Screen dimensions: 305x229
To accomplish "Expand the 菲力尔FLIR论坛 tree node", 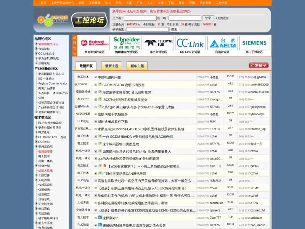I will click(36, 58).
